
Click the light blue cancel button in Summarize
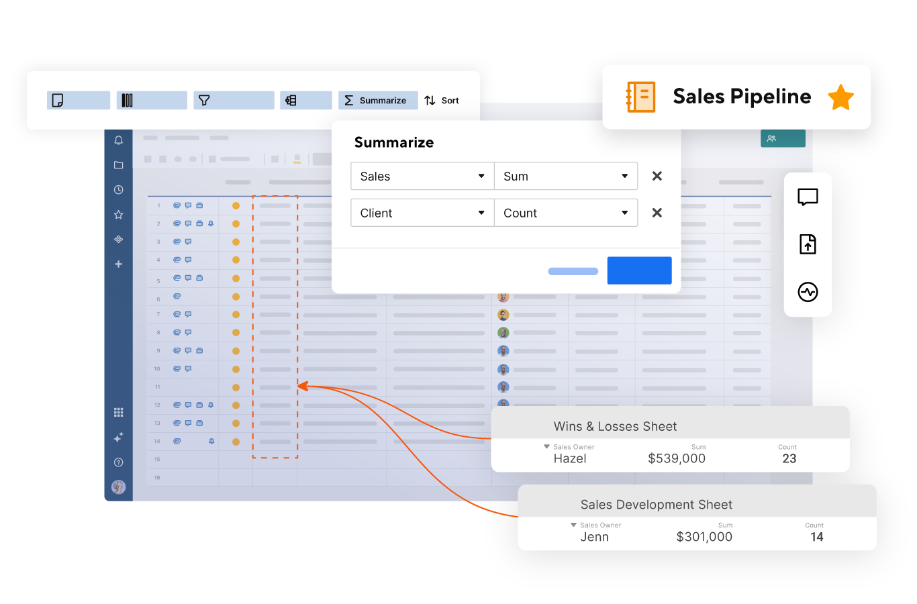pos(573,271)
